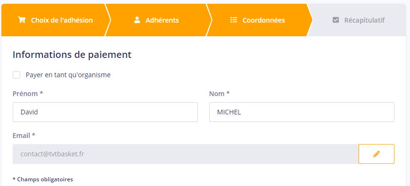This screenshot has height=186, width=410.
Task: Click the Prénom * field label
Action: [x=28, y=94]
